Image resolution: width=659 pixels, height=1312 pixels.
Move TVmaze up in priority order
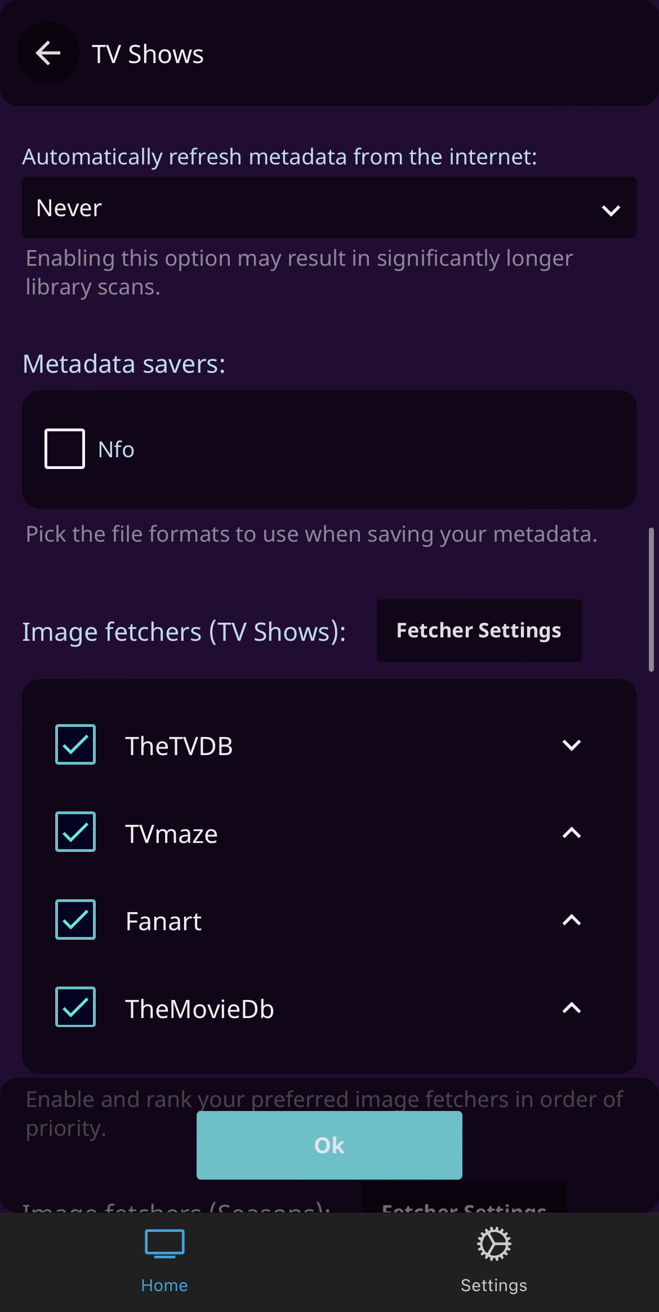pyautogui.click(x=571, y=832)
